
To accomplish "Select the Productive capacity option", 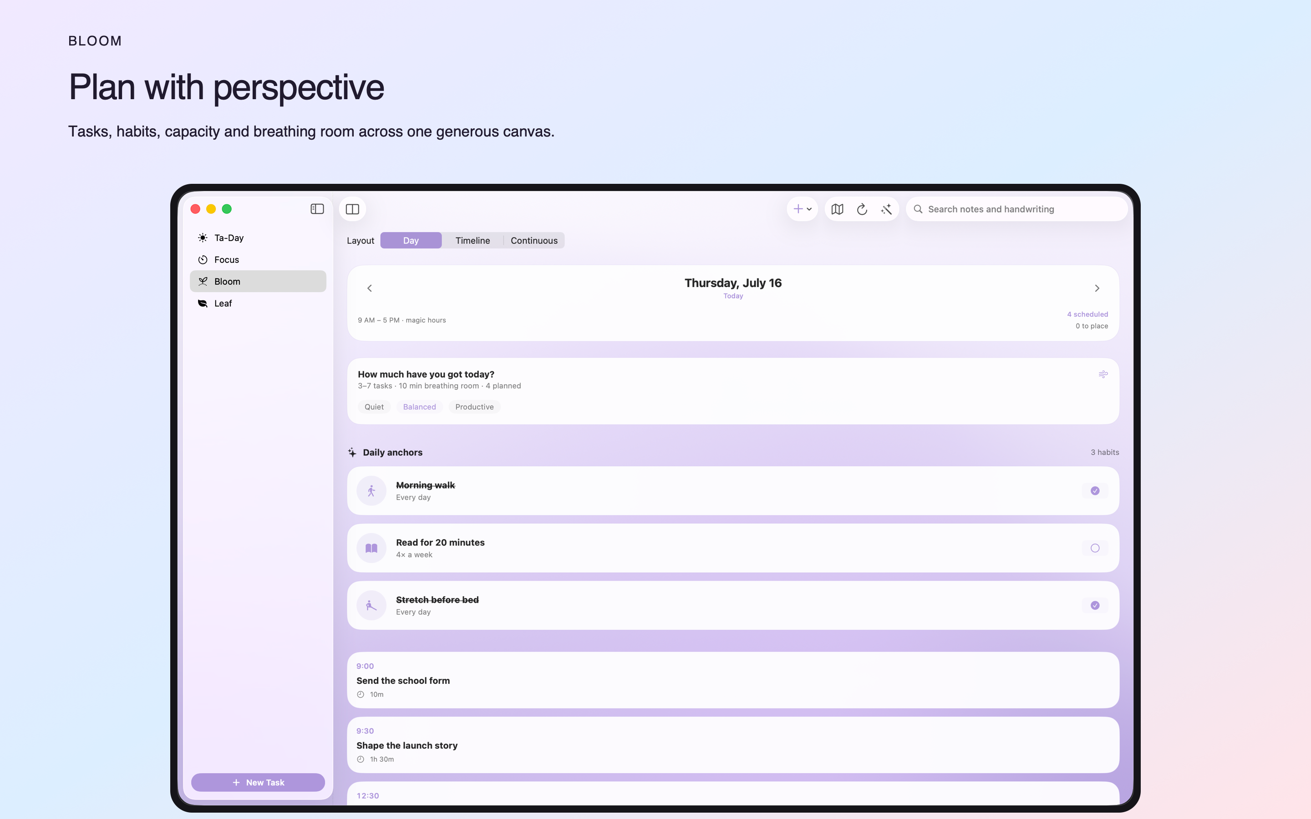I will pos(475,407).
